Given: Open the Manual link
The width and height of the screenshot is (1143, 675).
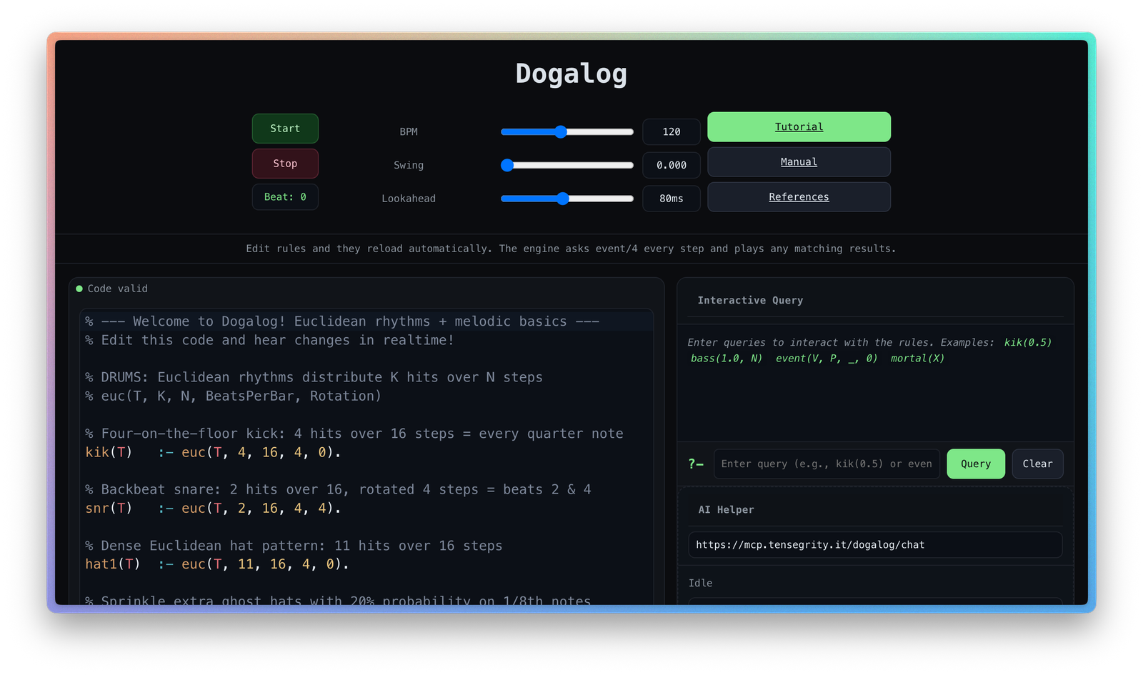Looking at the screenshot, I should [x=799, y=162].
